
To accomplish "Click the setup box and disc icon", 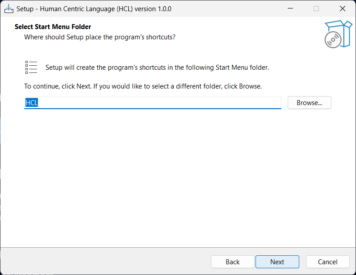I will tap(337, 34).
